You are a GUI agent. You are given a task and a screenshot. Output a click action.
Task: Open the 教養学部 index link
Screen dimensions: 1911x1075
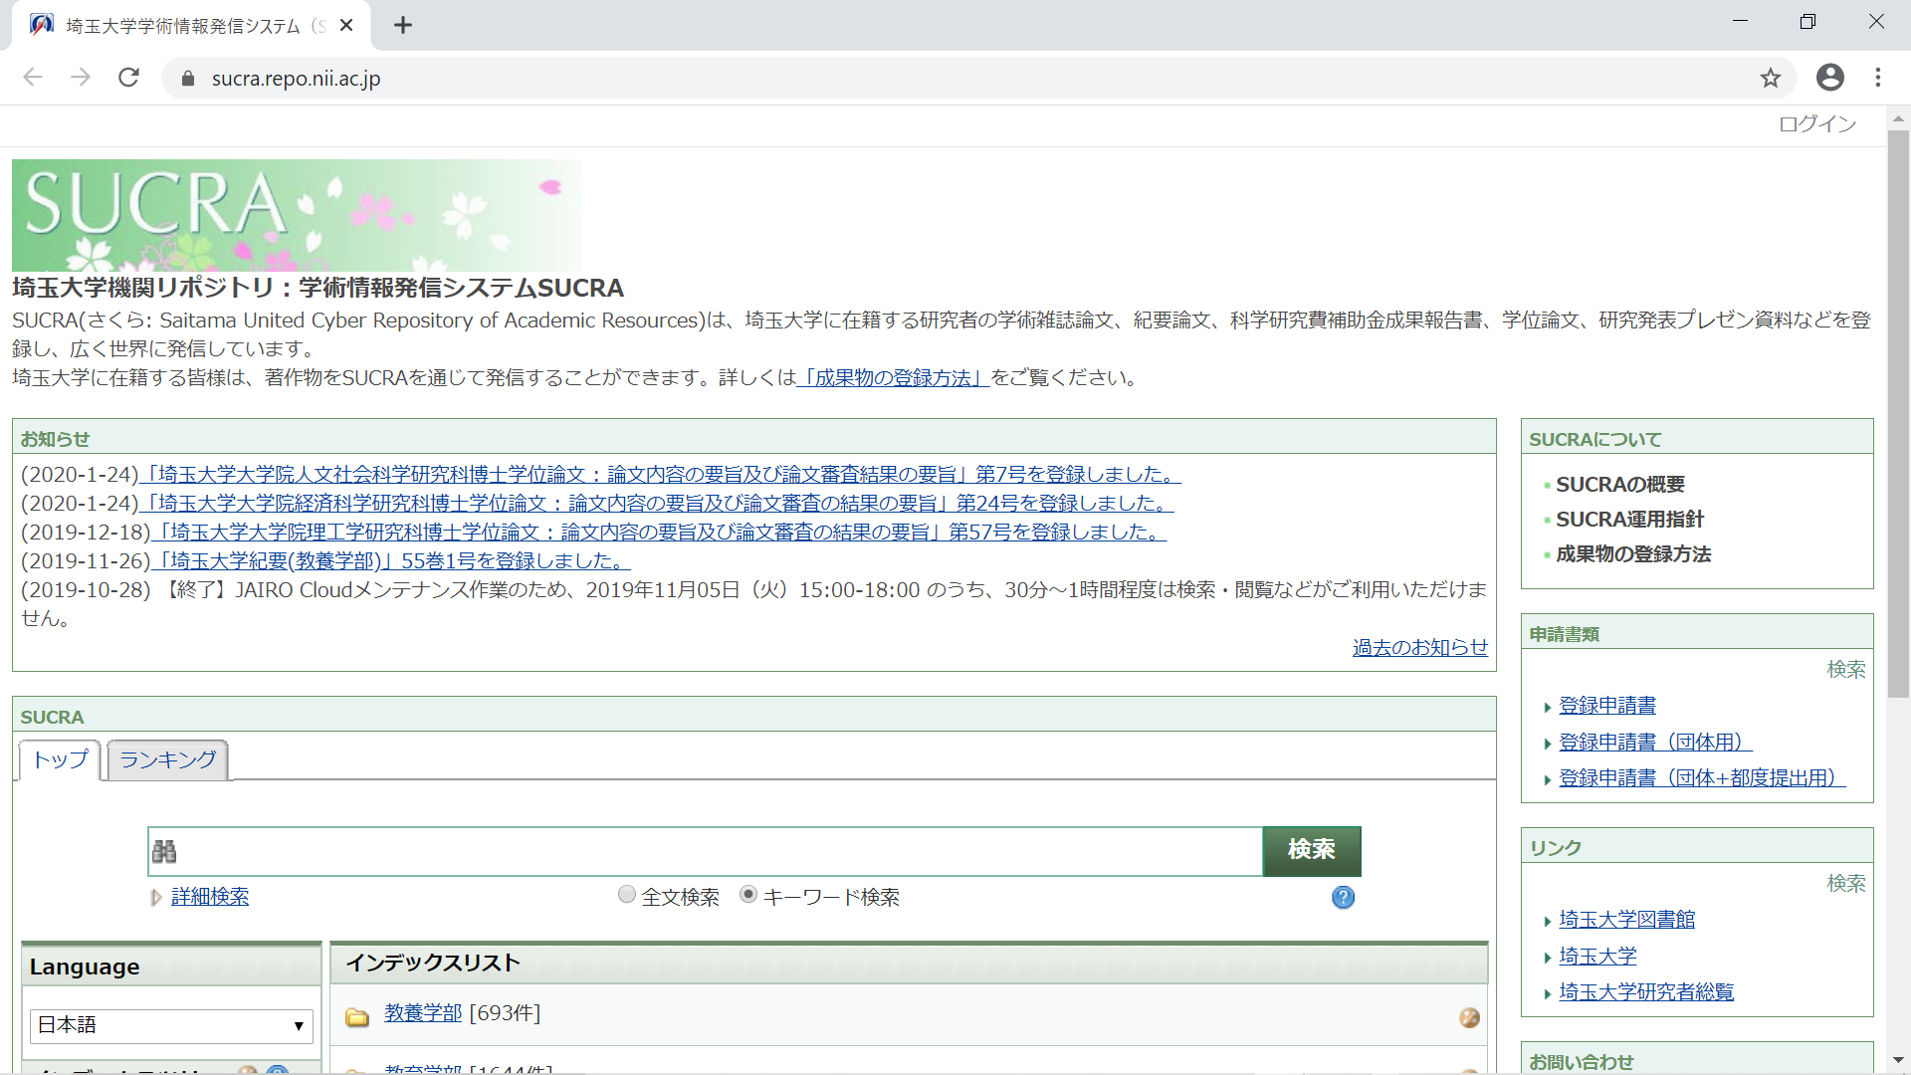coord(423,1013)
